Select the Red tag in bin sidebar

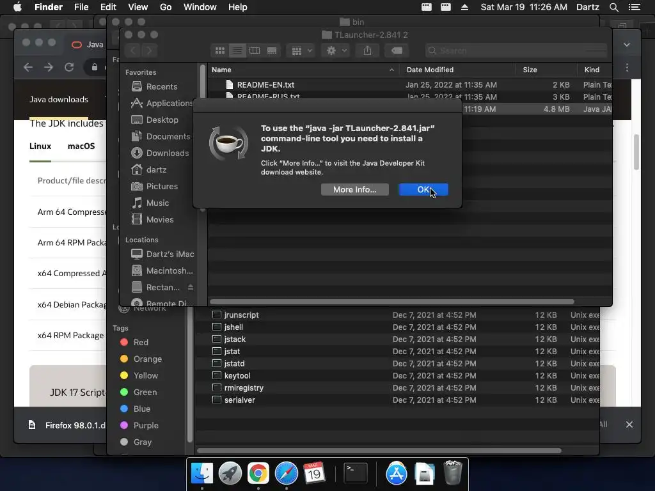point(134,343)
